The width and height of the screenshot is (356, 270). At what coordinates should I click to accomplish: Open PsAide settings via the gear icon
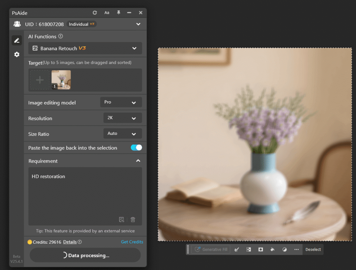tap(17, 54)
